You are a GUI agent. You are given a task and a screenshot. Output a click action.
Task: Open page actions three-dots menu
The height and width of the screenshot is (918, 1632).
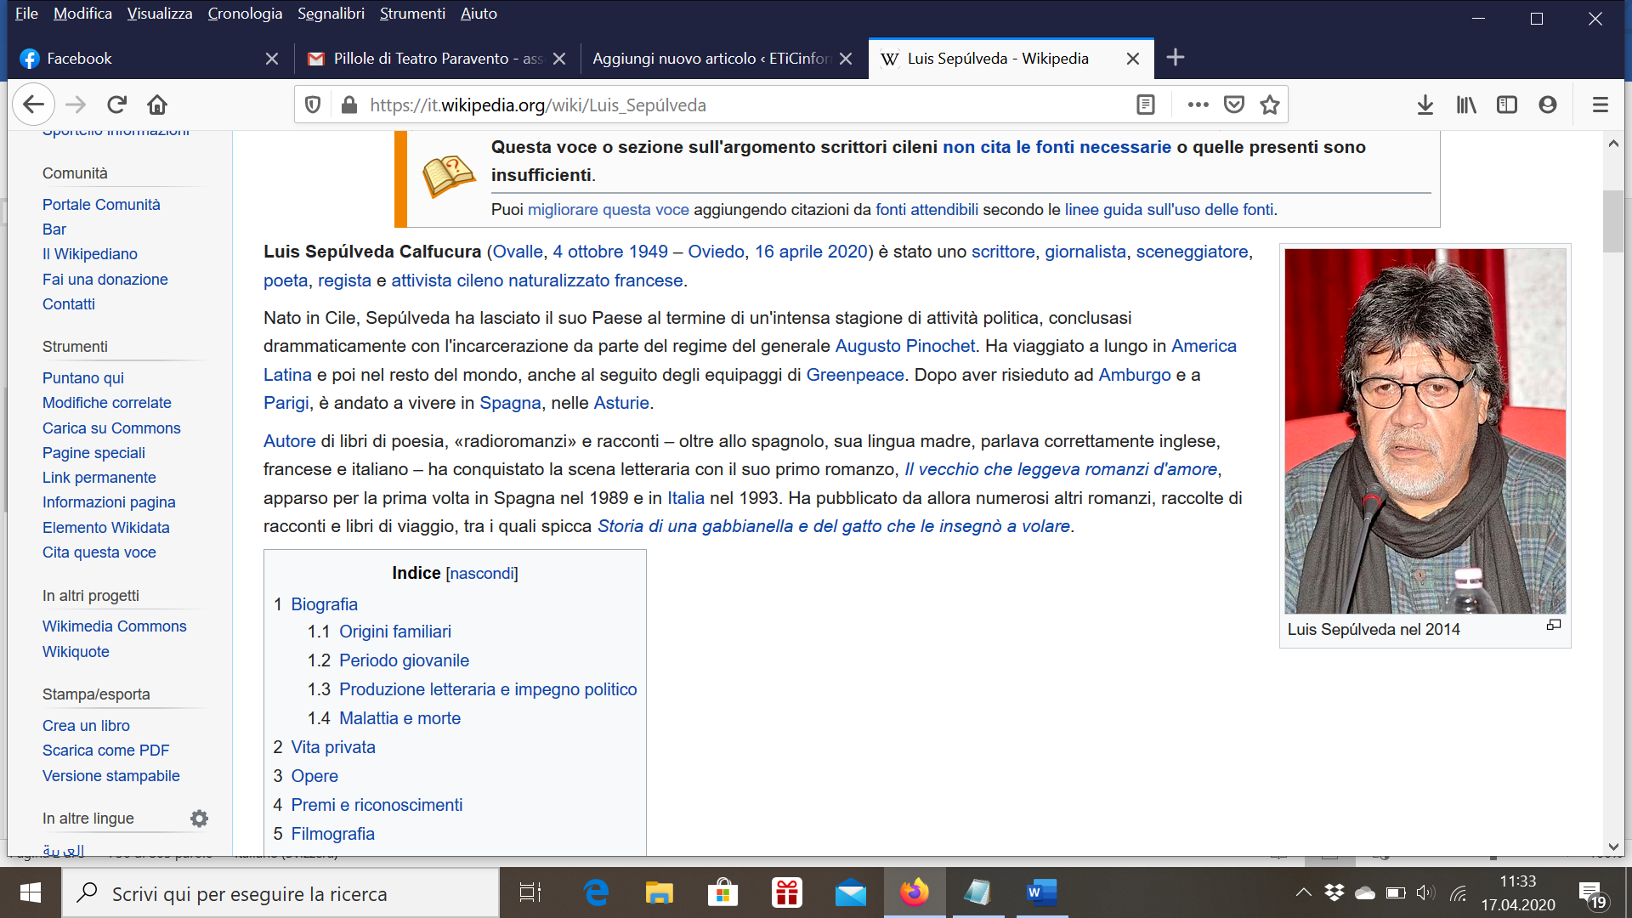click(x=1198, y=105)
